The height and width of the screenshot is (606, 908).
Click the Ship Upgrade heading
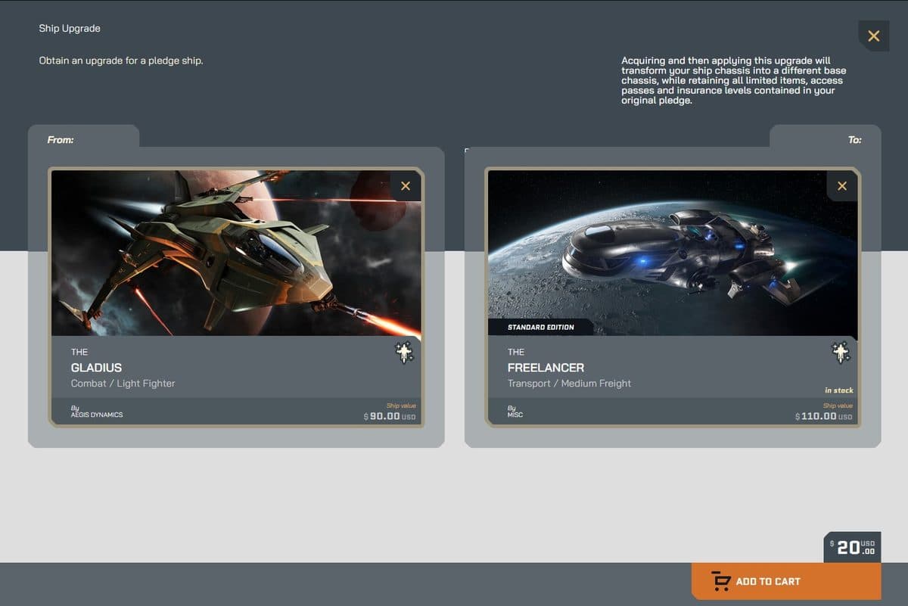pos(70,29)
